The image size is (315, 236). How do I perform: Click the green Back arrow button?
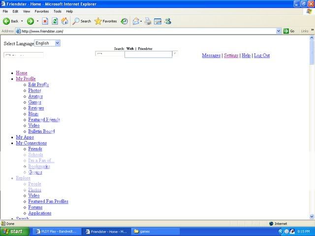pyautogui.click(x=6, y=21)
